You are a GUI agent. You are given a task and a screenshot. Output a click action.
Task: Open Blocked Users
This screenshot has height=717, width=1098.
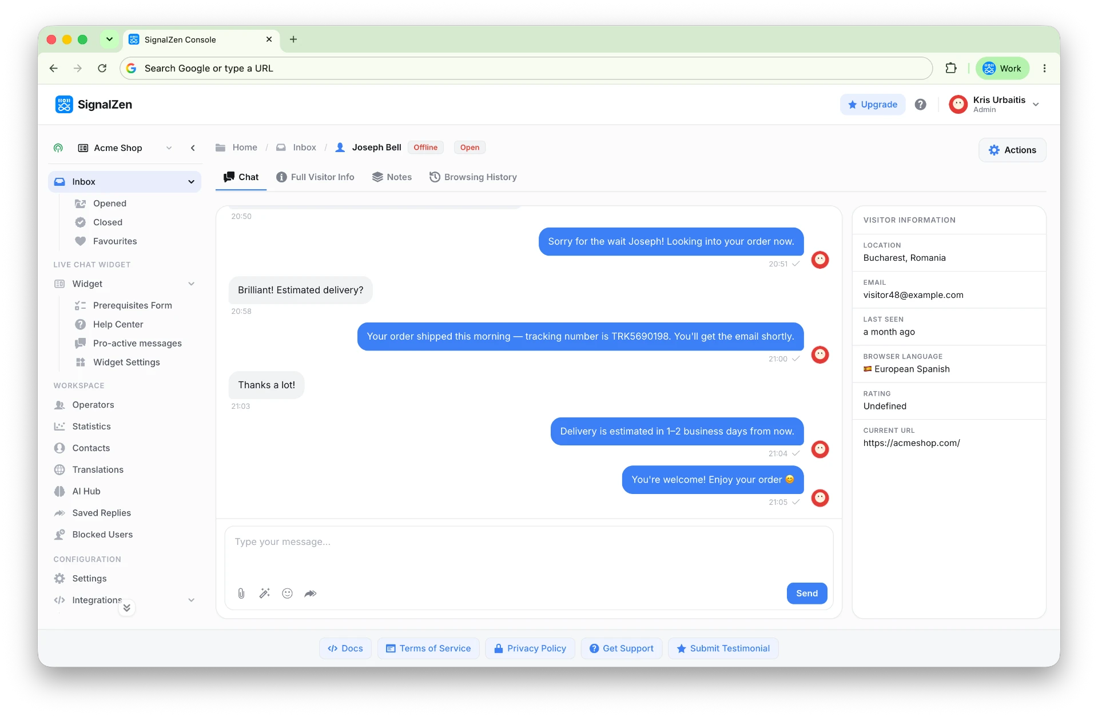click(102, 535)
